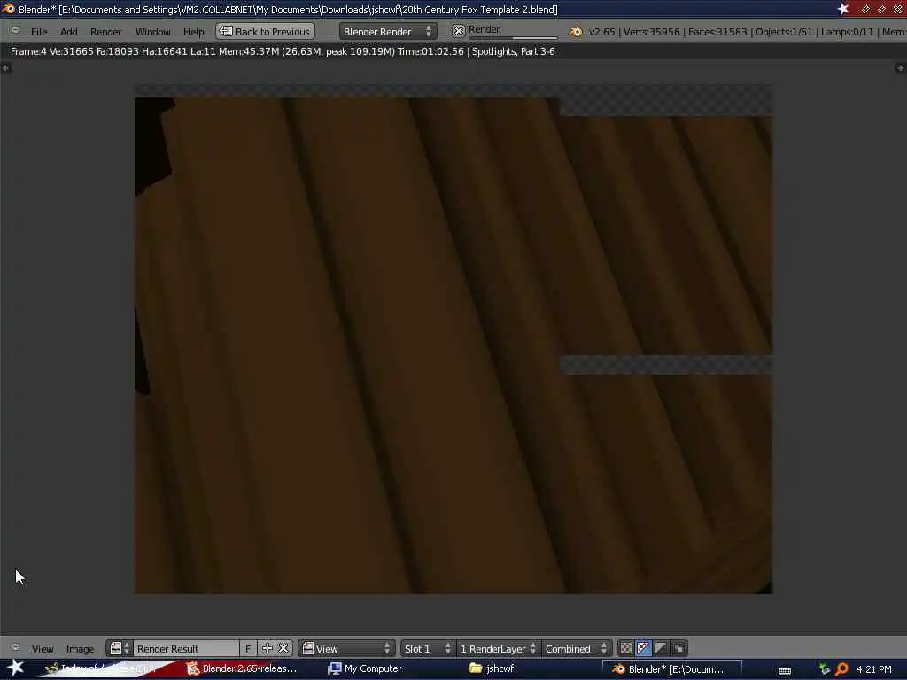This screenshot has width=907, height=680.
Task: Open the Help menu
Action: pos(194,32)
